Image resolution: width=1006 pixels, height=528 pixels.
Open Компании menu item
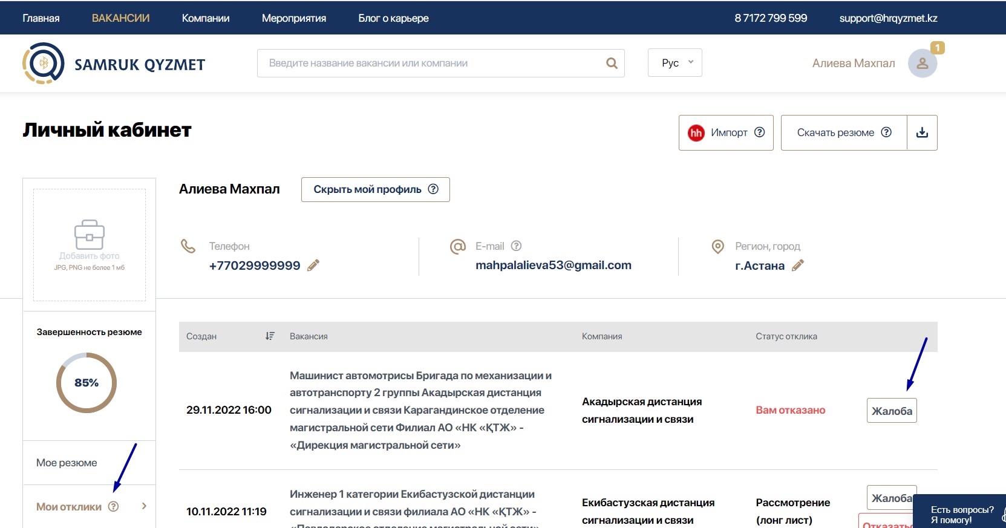click(206, 18)
